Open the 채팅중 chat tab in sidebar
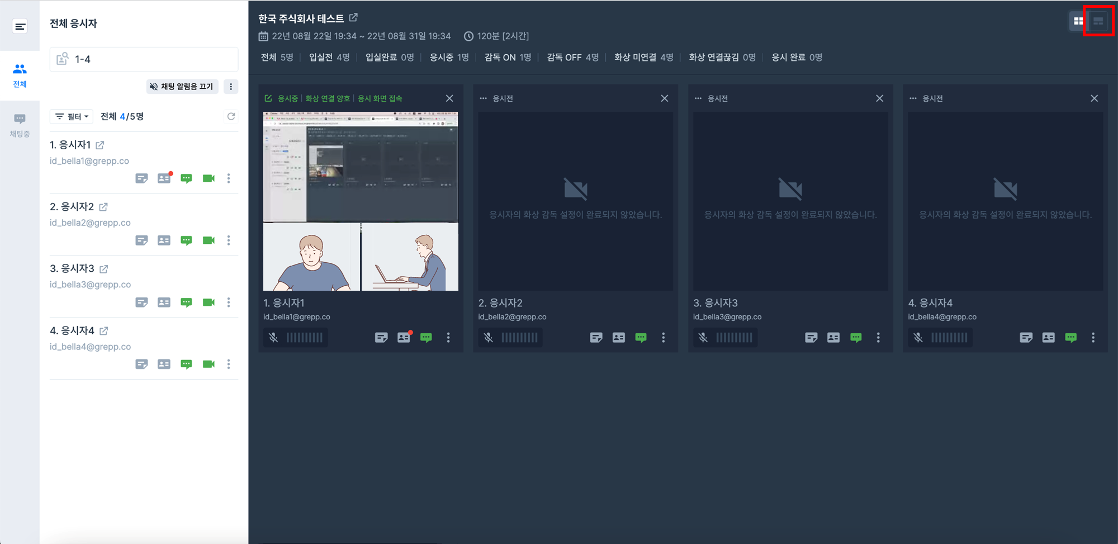Viewport: 1118px width, 544px height. pyautogui.click(x=20, y=125)
